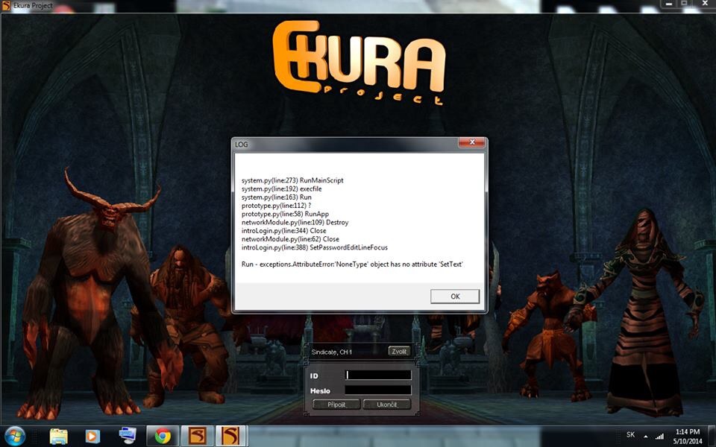
Task: Click the taskbar clock showing 1:14 PM
Action: [x=687, y=436]
